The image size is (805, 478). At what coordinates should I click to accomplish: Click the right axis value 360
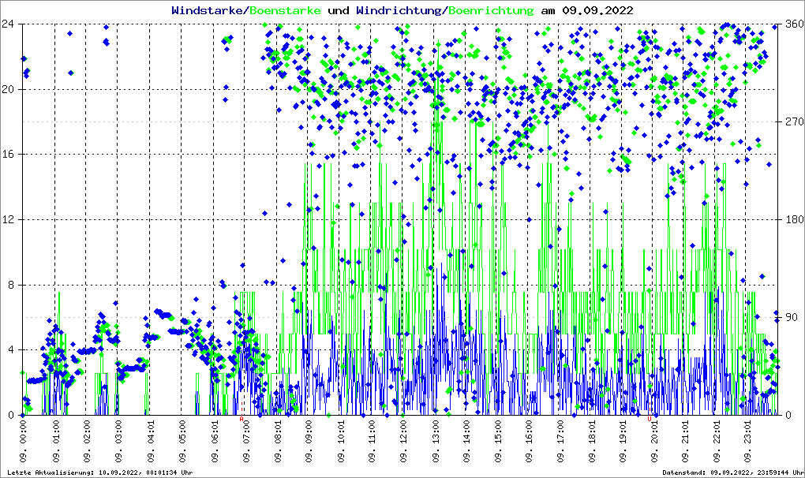click(793, 24)
